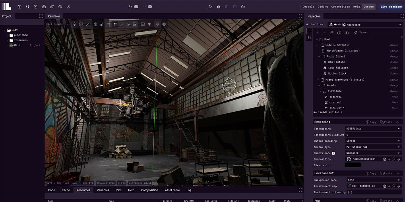
Task: Select the rotate gizmo tool in renderer toolbar
Action: (81, 24)
